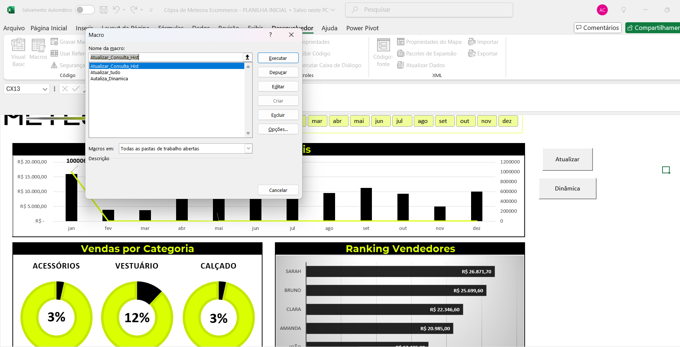Open Comentários pane
The height and width of the screenshot is (347, 680).
tap(598, 28)
